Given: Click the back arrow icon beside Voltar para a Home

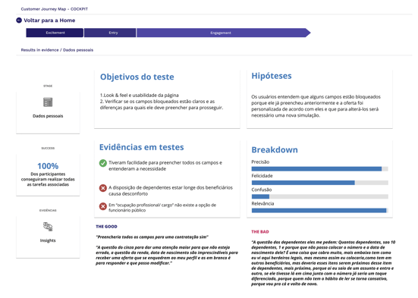Looking at the screenshot, I should click(19, 20).
